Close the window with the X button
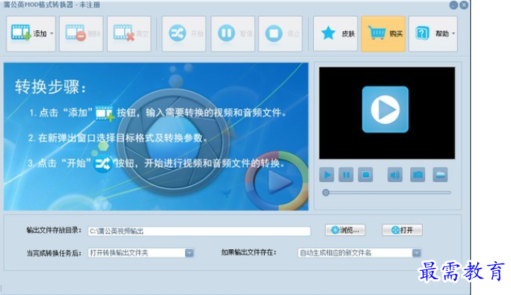This screenshot has height=295, width=511. (464, 5)
